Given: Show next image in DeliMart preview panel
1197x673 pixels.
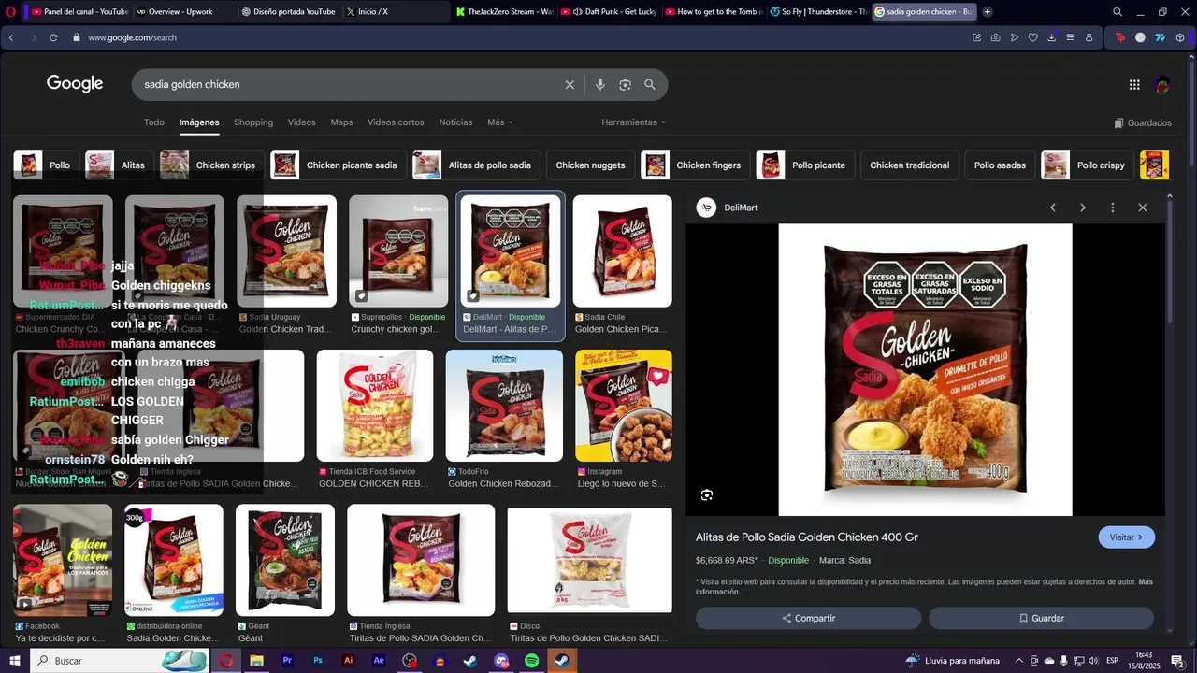Looking at the screenshot, I should [x=1083, y=208].
